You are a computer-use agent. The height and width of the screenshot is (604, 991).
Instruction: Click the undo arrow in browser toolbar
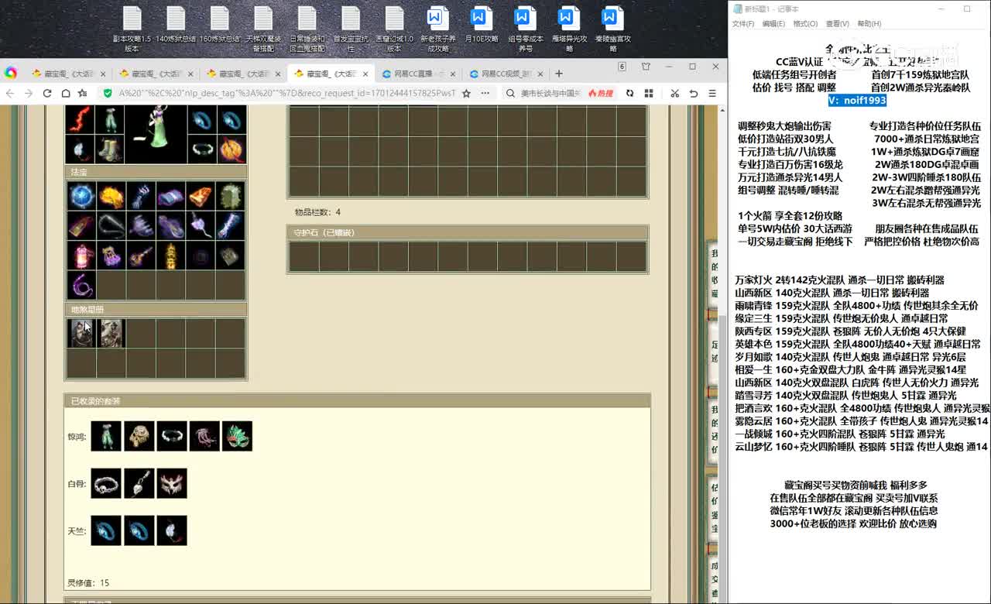694,93
